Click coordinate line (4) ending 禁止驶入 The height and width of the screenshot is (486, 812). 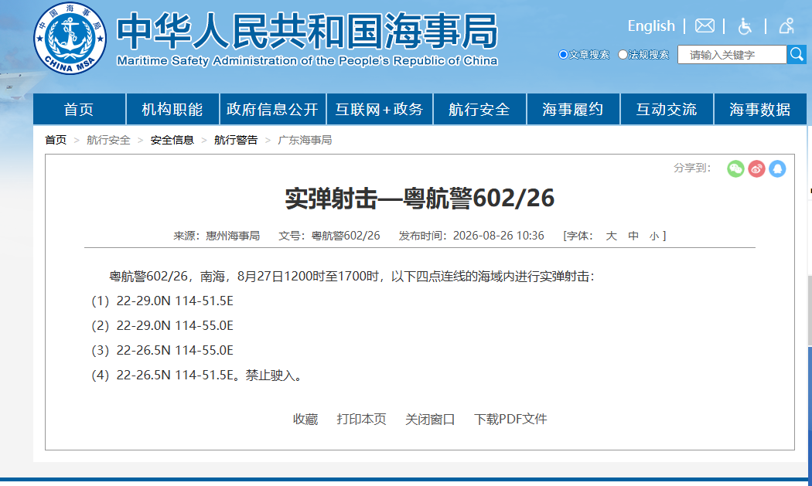click(x=196, y=376)
